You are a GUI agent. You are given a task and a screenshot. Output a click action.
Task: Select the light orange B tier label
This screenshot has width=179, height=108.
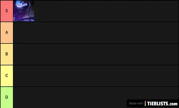pyautogui.click(x=7, y=54)
